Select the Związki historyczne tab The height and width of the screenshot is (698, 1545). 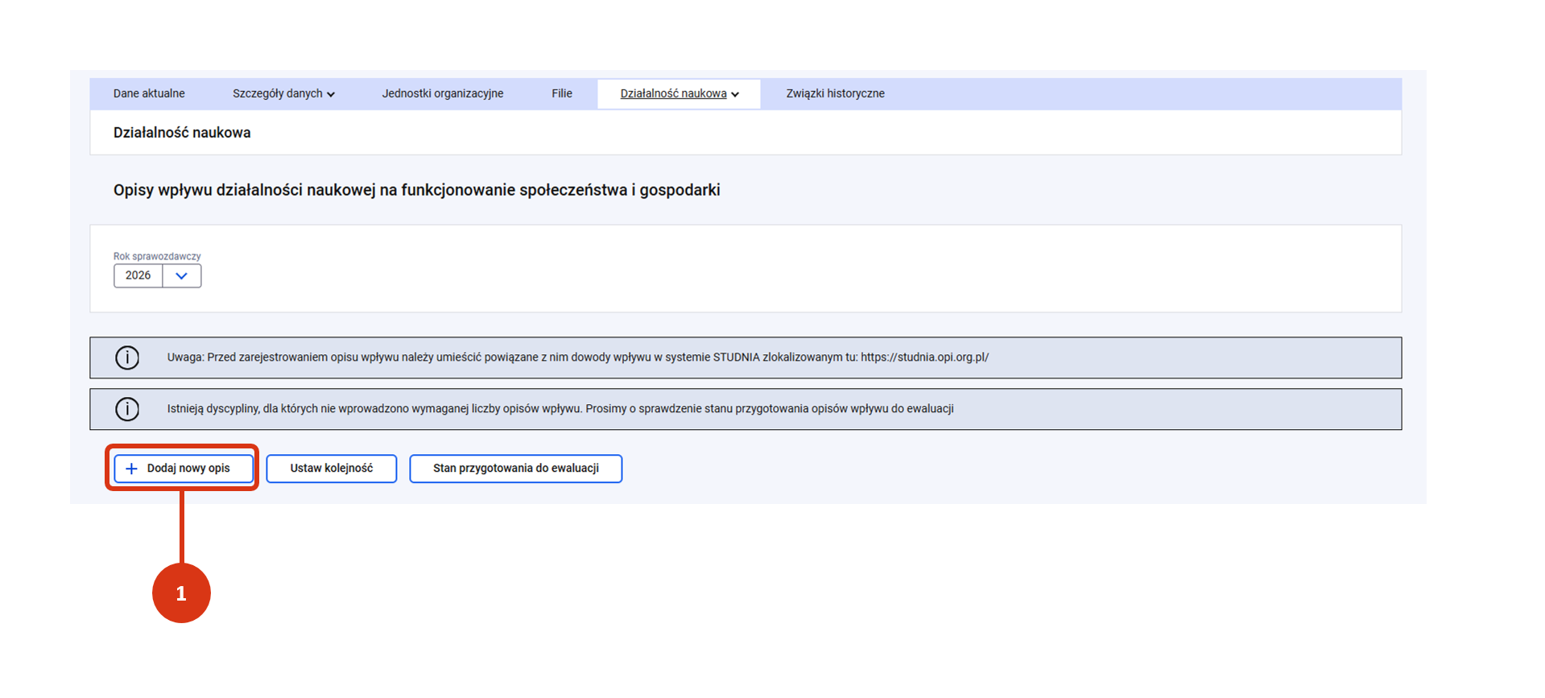tap(835, 93)
